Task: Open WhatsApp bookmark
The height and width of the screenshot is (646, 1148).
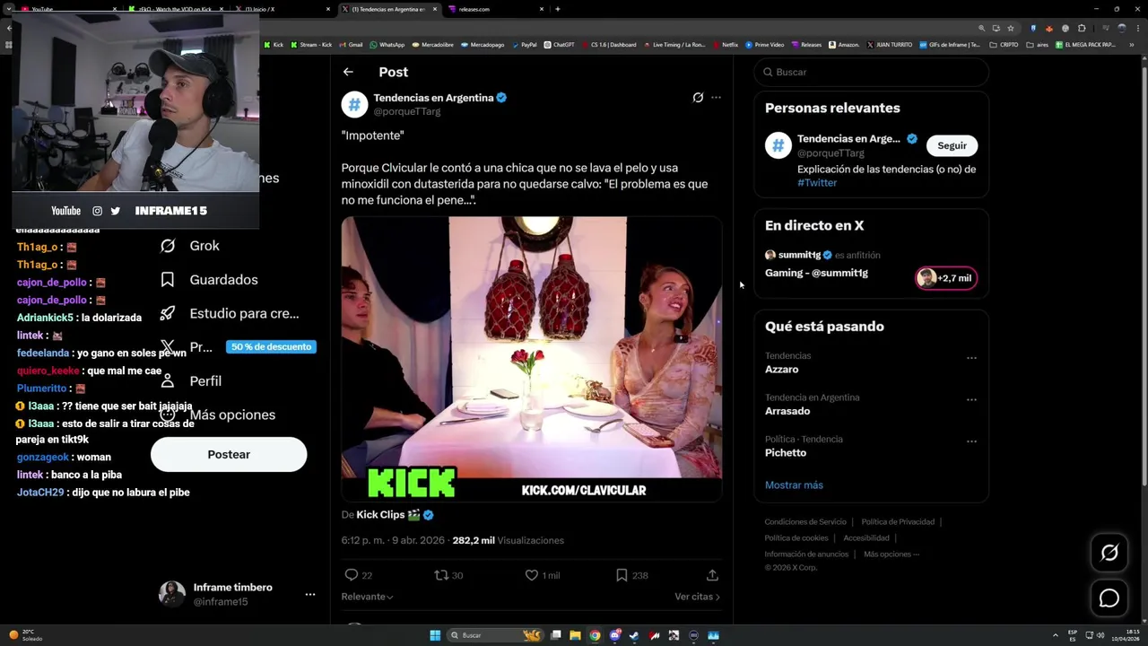Action: [387, 45]
